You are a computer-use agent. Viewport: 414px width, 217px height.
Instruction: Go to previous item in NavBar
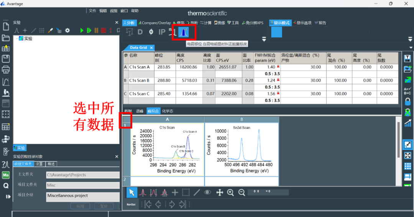click(x=158, y=204)
